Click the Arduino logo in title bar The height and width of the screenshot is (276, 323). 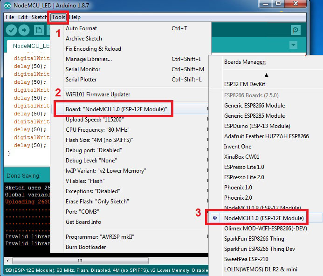pyautogui.click(x=8, y=6)
